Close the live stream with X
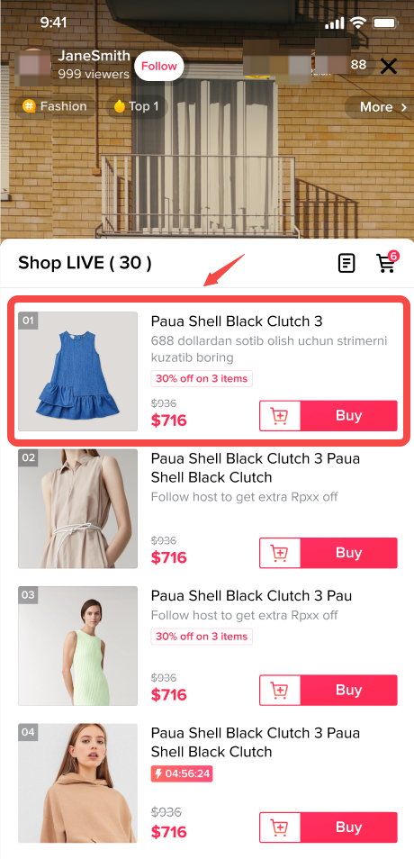This screenshot has width=414, height=859. click(389, 67)
